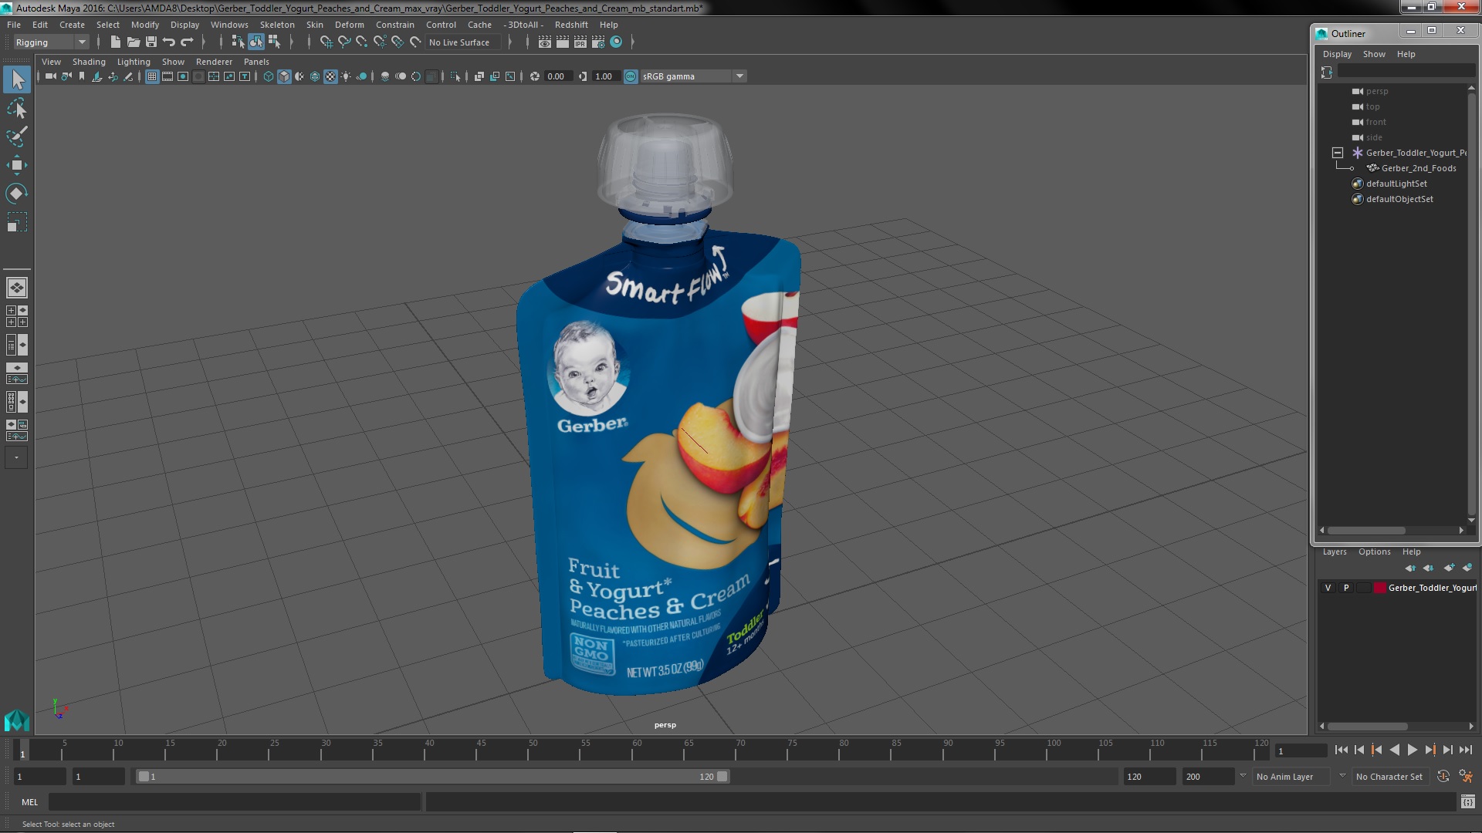Create a new scene with page icon
The image size is (1482, 833).
point(116,42)
